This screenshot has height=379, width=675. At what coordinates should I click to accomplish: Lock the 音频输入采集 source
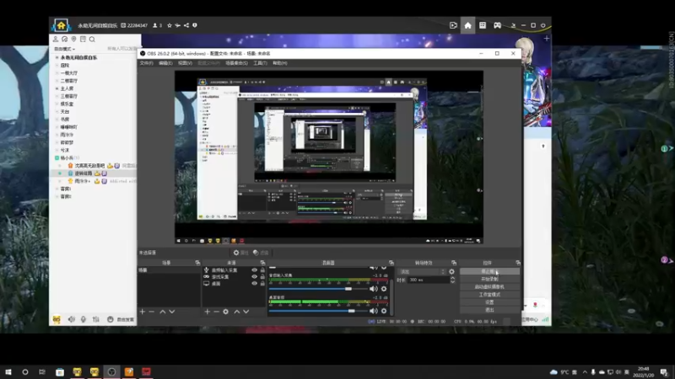click(262, 270)
